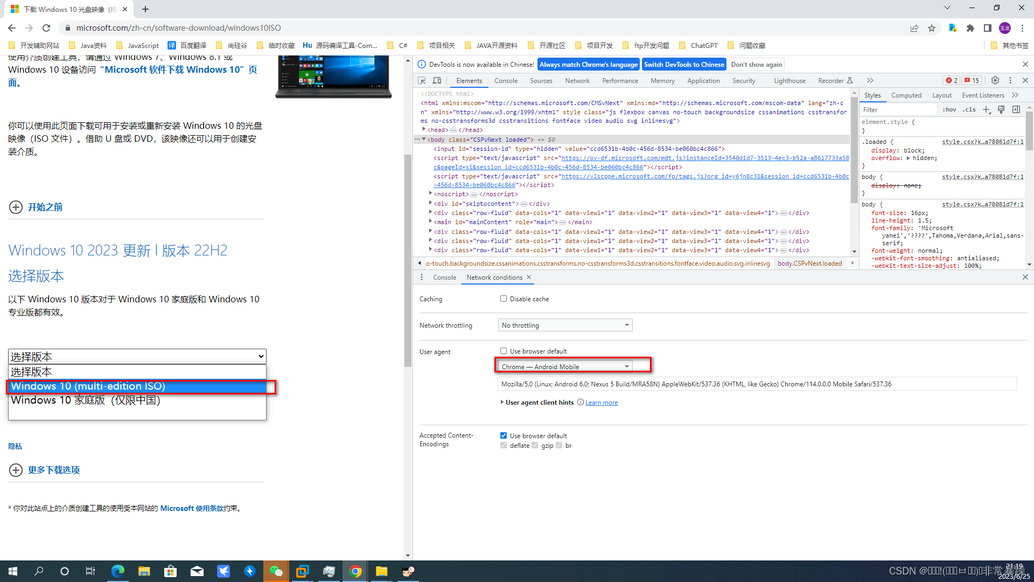Open the Network throttling dropdown
This screenshot has height=582, width=1034.
tap(565, 325)
